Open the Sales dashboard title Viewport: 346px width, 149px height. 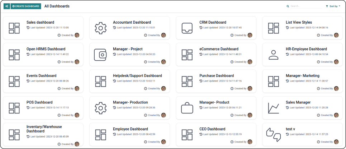pyautogui.click(x=40, y=22)
